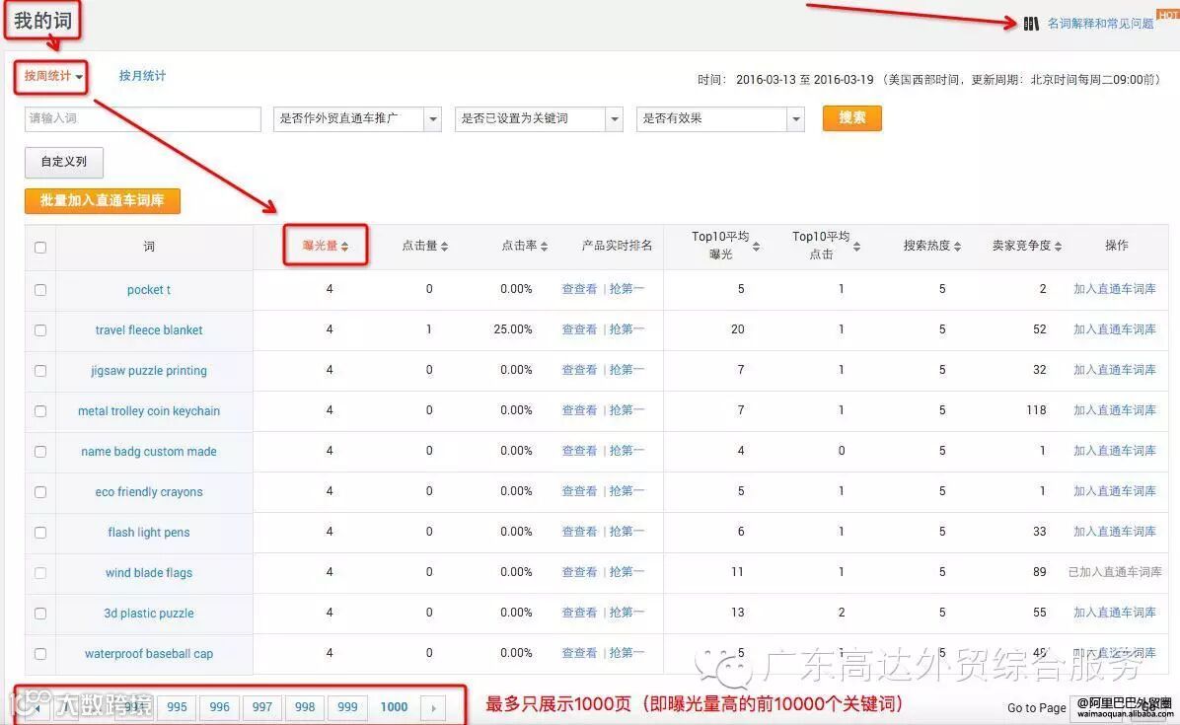Check the select-all checkbox in table header
Viewport: 1180px width, 725px height.
[x=39, y=248]
